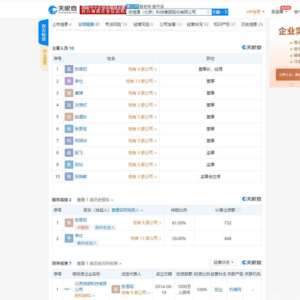Viewport: 300px width, 300px height.
Task: Open 张恩阳's avatar in the personnel list
Action: [69, 69]
